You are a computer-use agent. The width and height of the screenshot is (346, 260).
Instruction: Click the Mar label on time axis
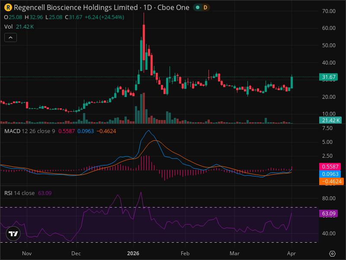234,253
